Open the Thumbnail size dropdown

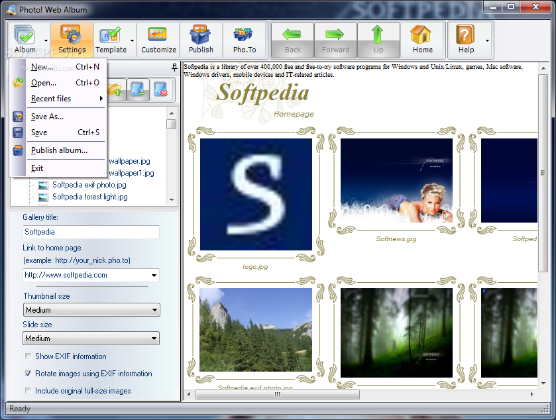(91, 310)
